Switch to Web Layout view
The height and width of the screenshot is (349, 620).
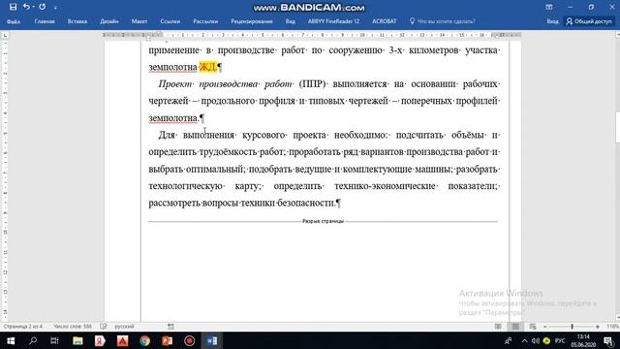(x=533, y=327)
